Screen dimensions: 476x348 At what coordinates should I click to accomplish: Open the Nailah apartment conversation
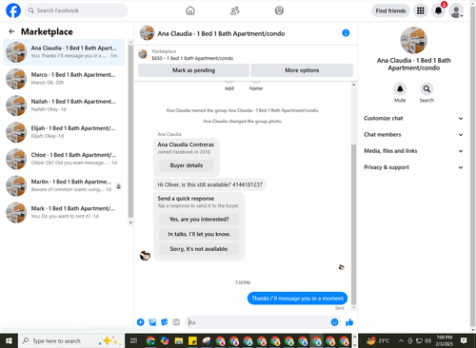[64, 106]
